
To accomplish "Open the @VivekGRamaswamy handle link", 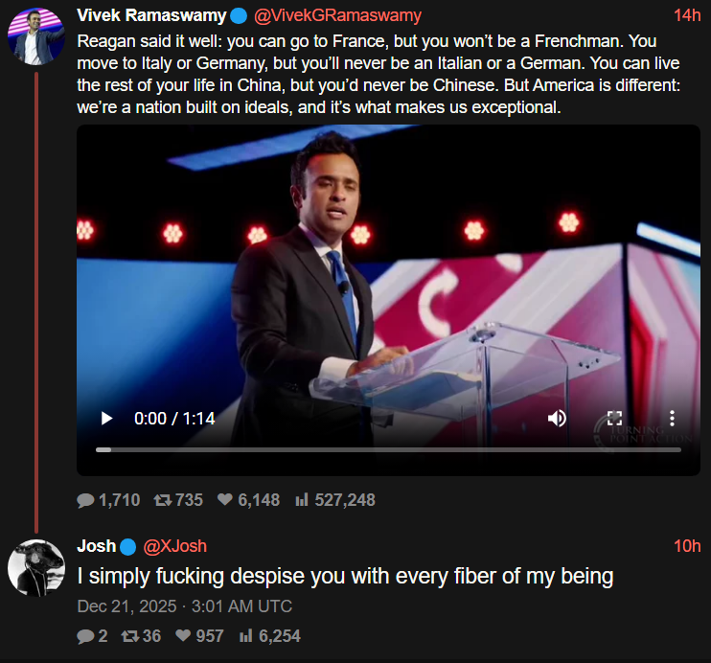I will (337, 15).
